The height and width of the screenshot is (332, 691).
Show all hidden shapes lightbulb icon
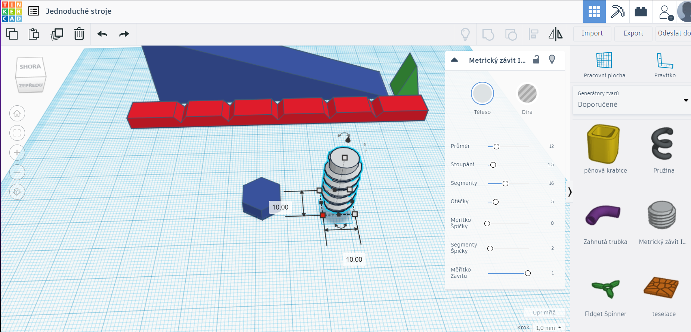coord(465,34)
